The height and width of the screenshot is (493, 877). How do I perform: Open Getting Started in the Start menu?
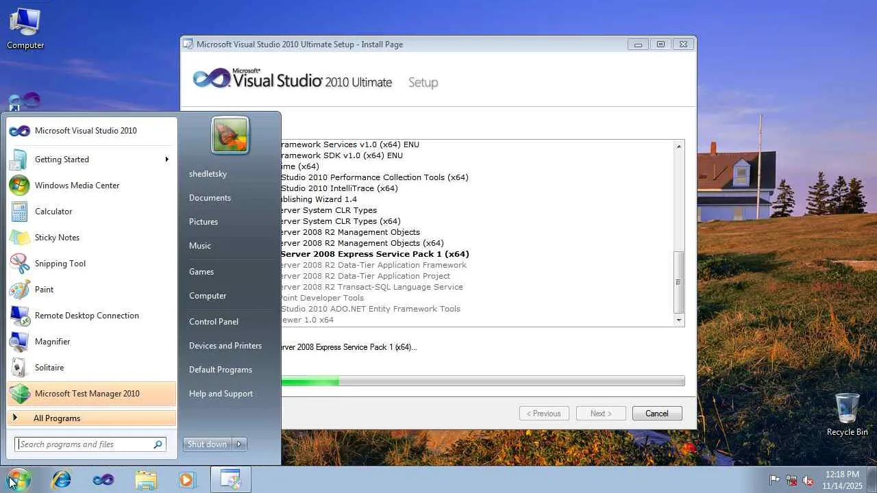(x=92, y=160)
